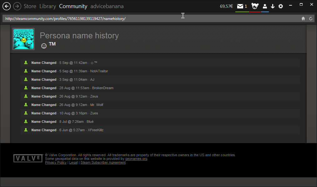Reload page with the refresh icon
Screen dimensions: 317x187
tap(311, 19)
